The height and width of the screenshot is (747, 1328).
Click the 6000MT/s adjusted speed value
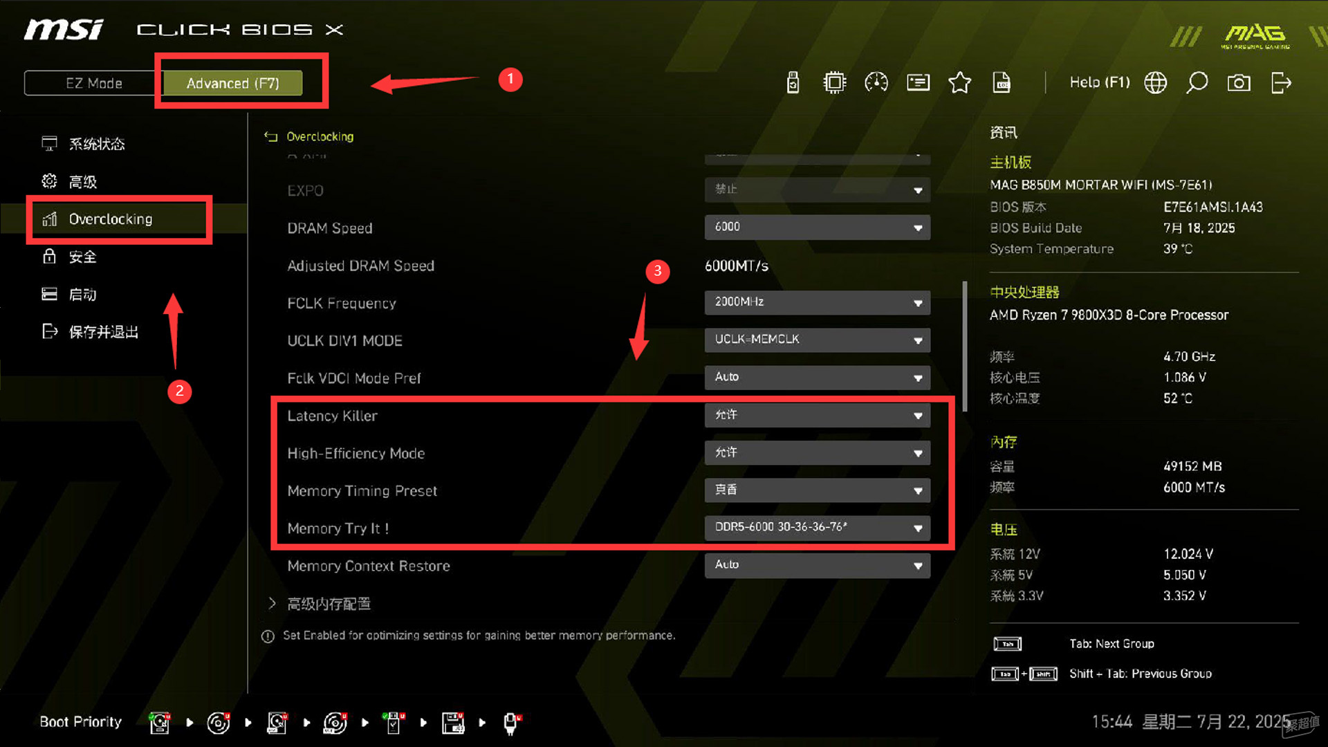[x=737, y=266]
